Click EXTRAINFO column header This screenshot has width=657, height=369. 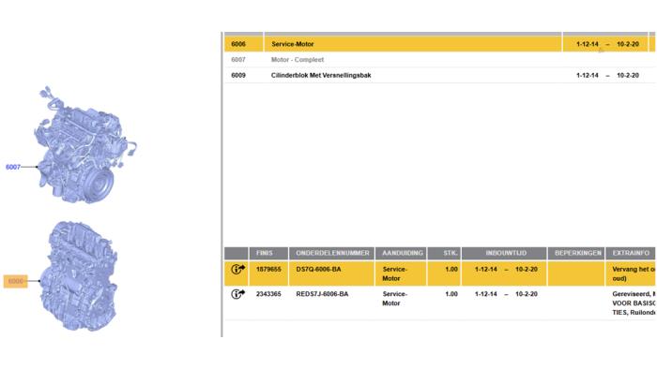631,253
